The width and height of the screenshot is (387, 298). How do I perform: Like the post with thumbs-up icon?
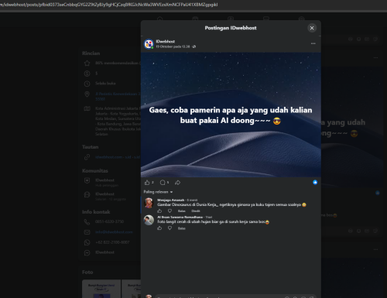pyautogui.click(x=147, y=183)
